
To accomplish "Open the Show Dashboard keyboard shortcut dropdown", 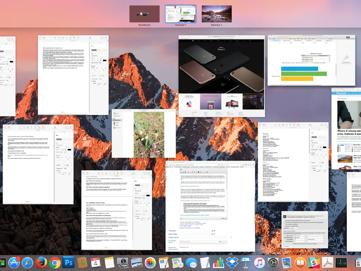I will tap(299, 241).
